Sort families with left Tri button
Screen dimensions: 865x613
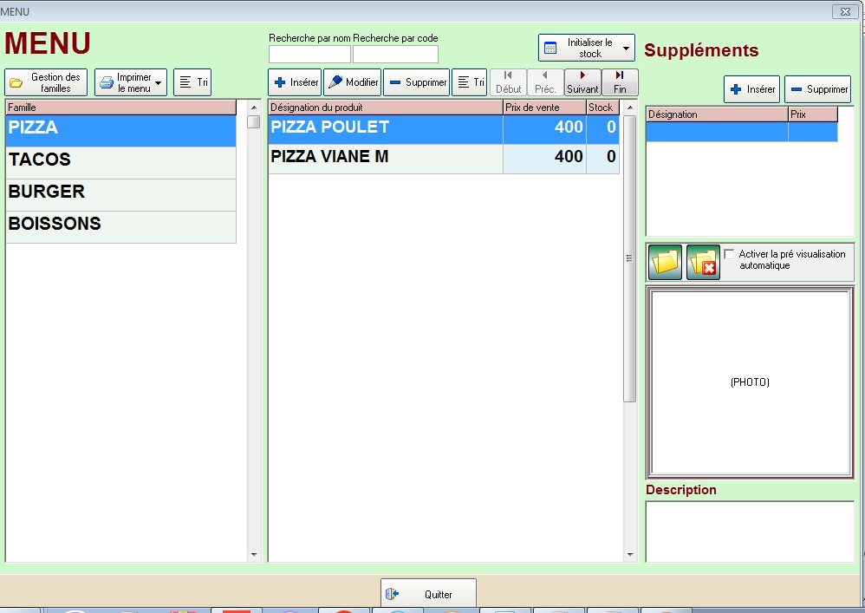pyautogui.click(x=192, y=82)
